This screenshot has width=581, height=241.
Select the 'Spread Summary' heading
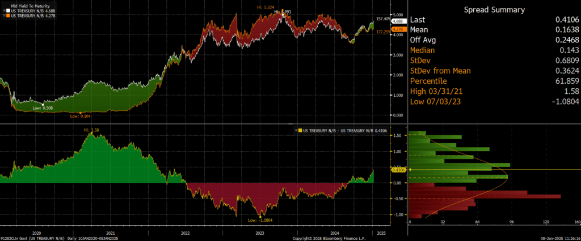[x=494, y=10]
